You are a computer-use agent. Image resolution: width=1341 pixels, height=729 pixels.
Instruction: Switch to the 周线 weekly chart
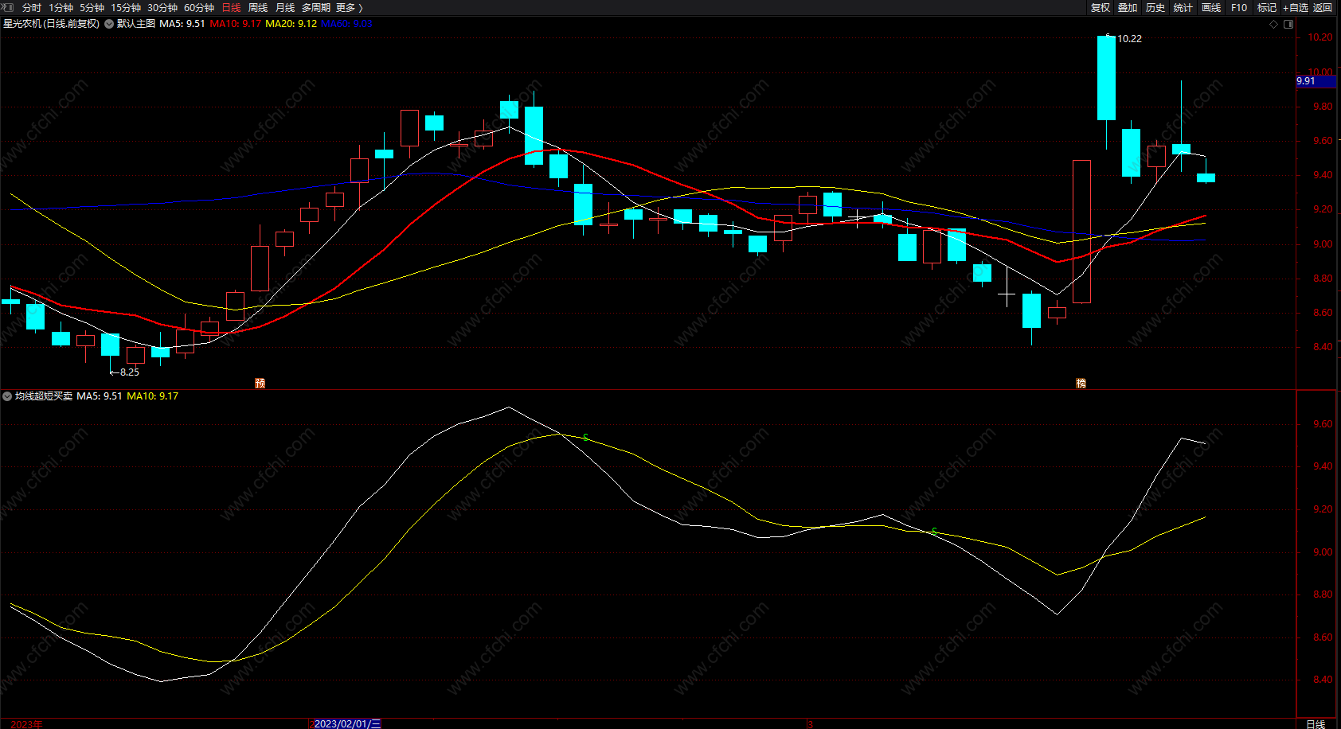point(258,7)
